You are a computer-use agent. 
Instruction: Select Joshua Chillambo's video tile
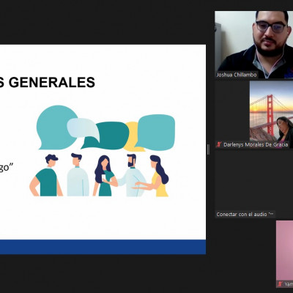pyautogui.click(x=254, y=45)
